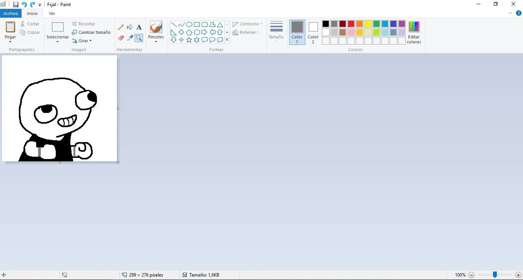This screenshot has height=280, width=523.
Task: Open the Customize Quick Access Toolbar arrow
Action: 40,5
